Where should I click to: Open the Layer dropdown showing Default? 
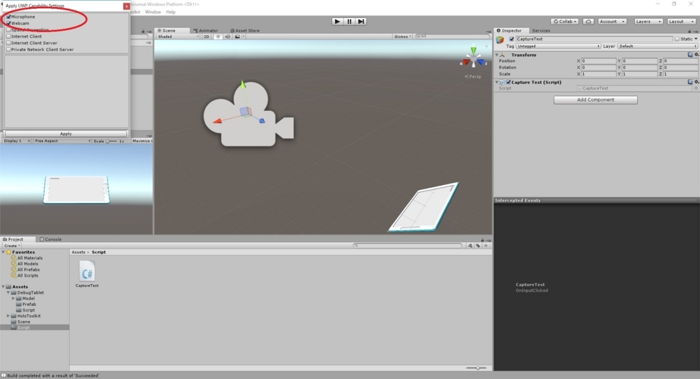657,46
